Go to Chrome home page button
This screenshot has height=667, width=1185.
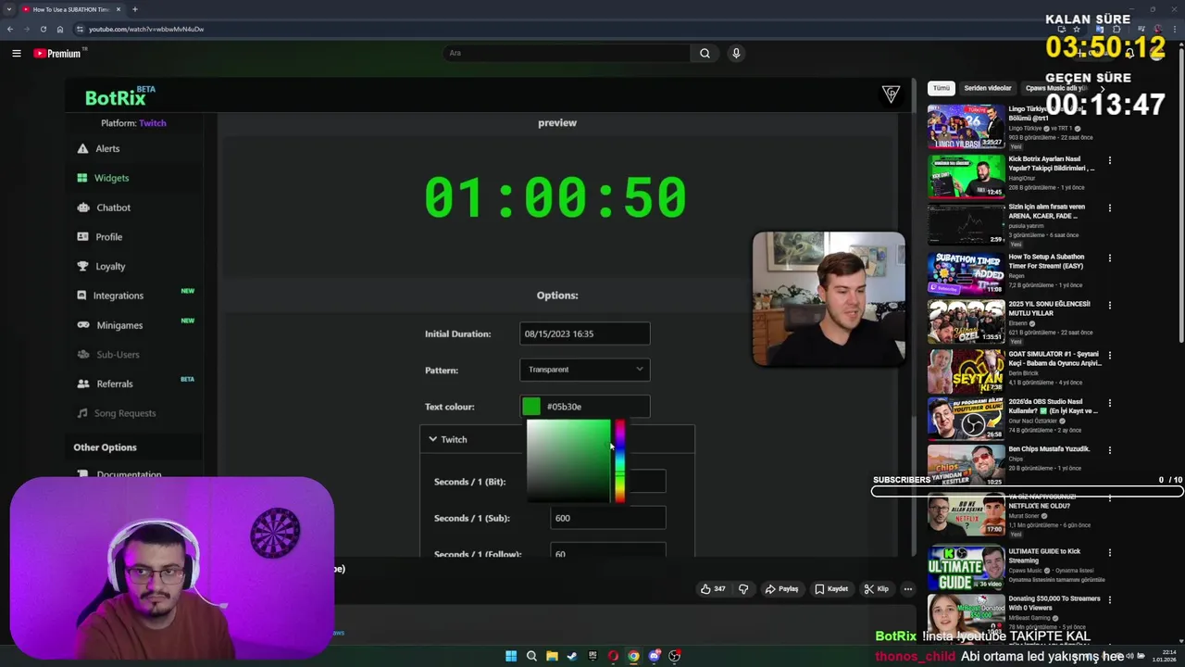coord(60,29)
